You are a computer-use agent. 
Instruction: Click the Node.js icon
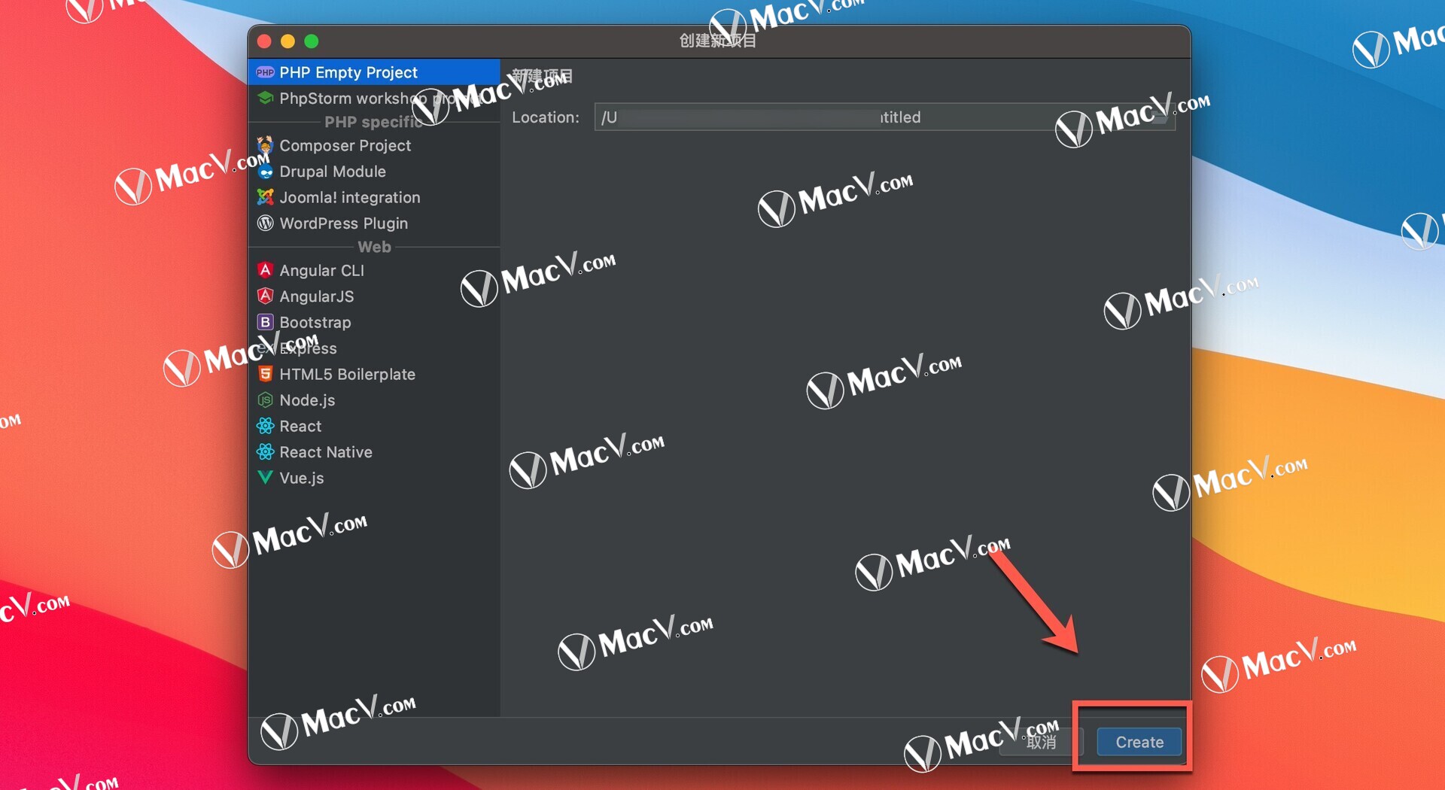point(265,400)
